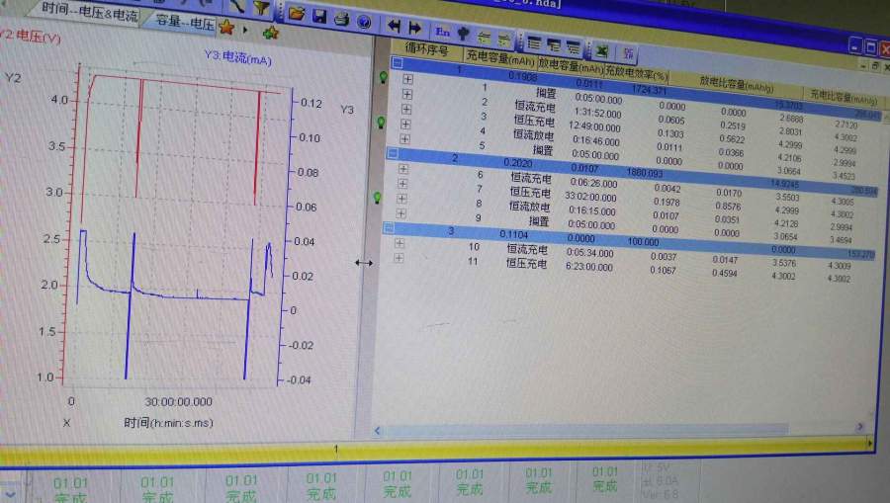Select the 33:02:00.000 duration cell
890x503 pixels.
point(590,198)
